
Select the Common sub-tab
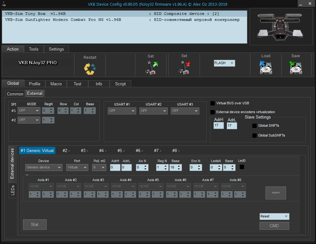click(15, 94)
